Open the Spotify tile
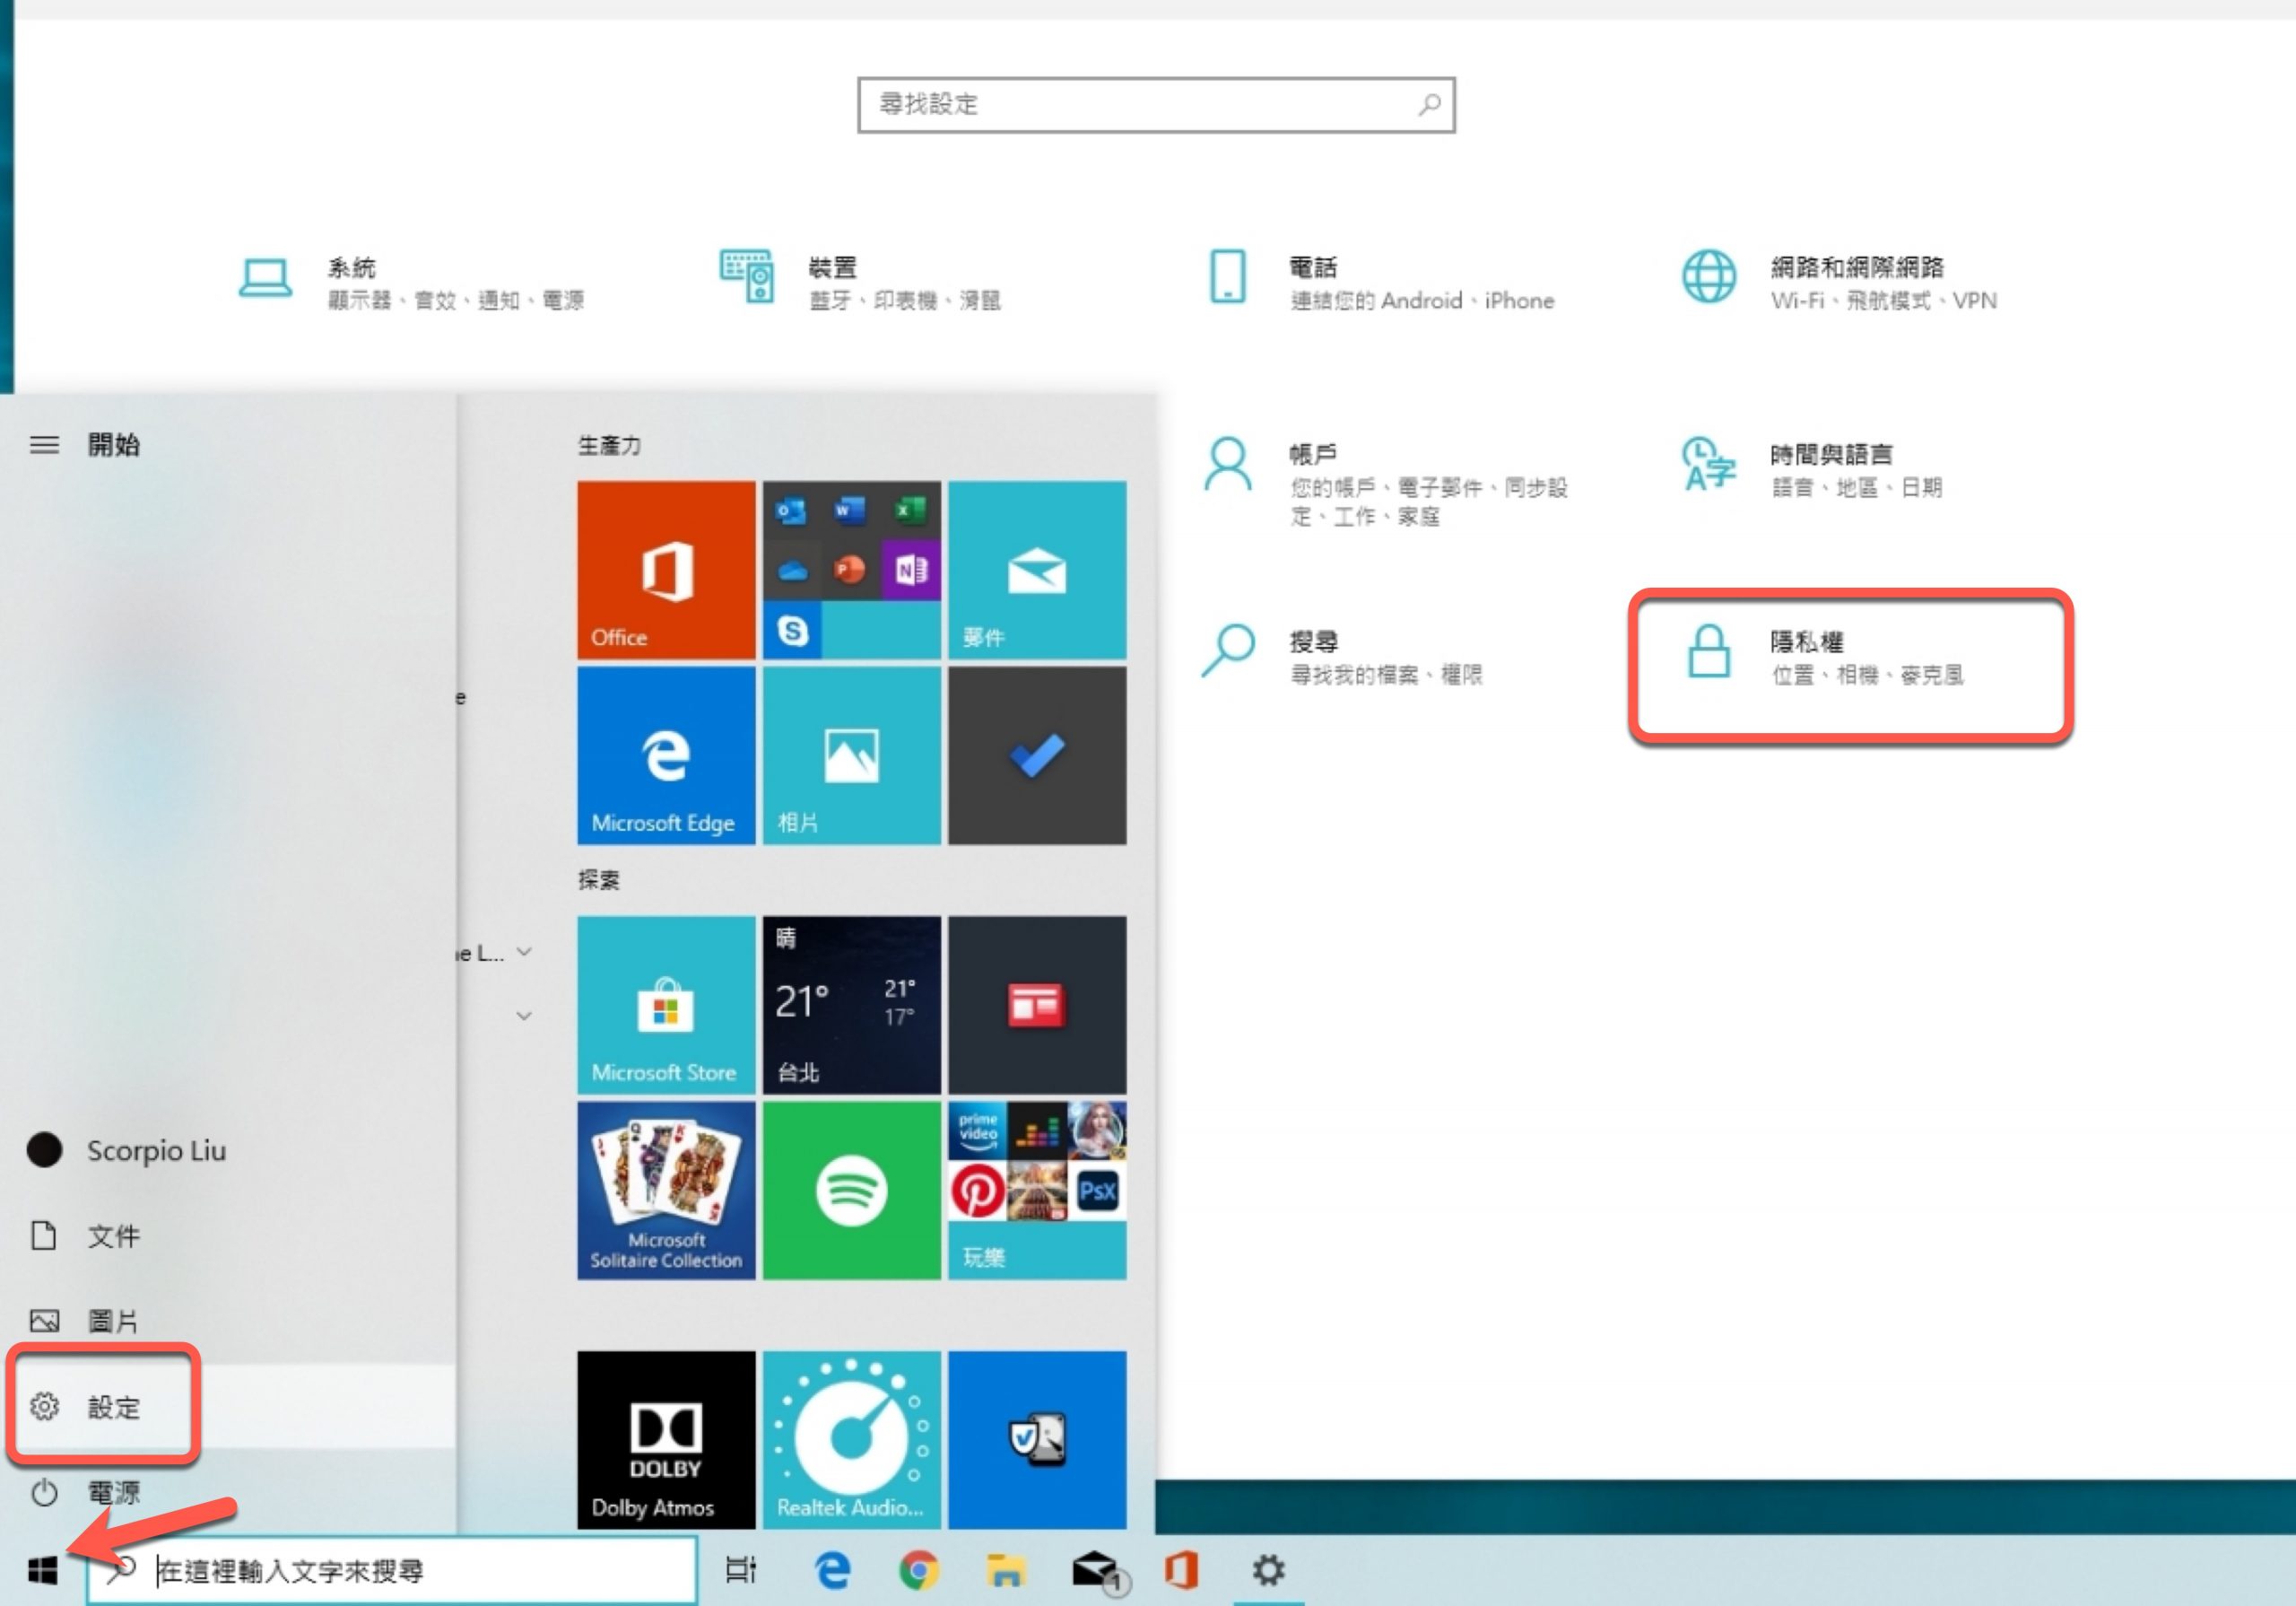This screenshot has height=1606, width=2296. (851, 1190)
